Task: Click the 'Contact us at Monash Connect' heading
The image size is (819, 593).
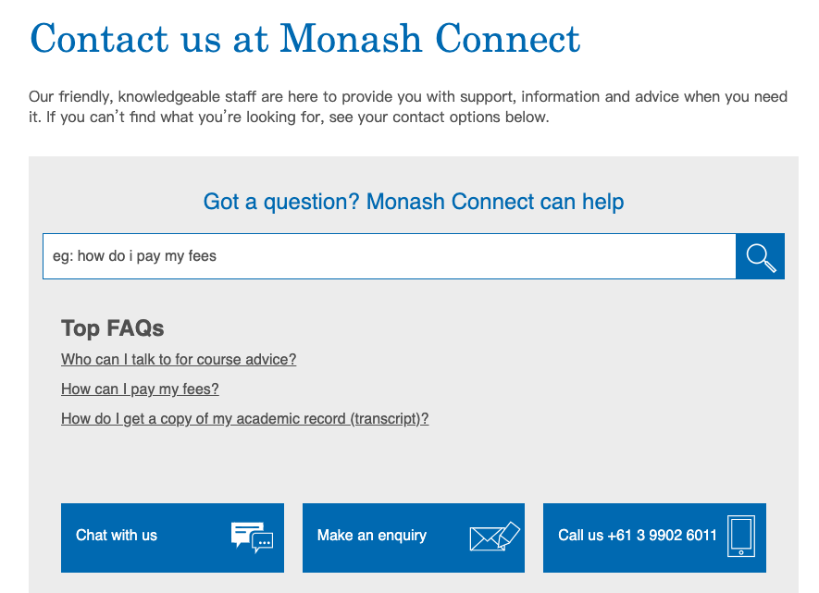Action: (x=305, y=39)
